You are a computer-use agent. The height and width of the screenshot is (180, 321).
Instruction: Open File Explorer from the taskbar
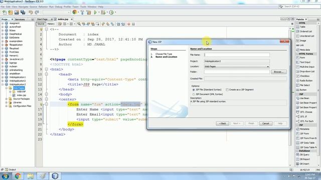(x=30, y=176)
